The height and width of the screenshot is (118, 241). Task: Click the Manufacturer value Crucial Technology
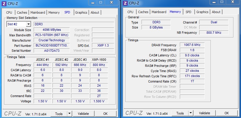(x=52, y=40)
